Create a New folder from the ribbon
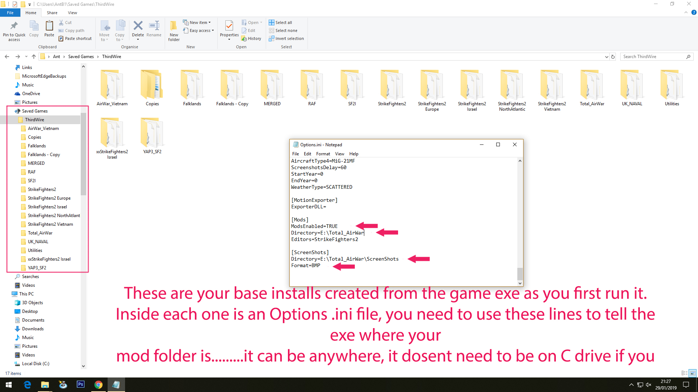 (x=174, y=31)
